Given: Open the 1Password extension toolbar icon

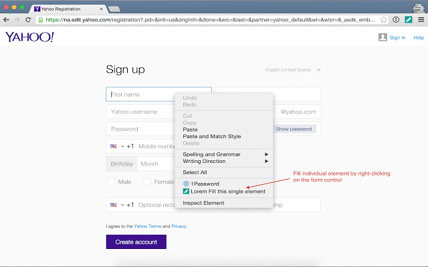Looking at the screenshot, I should (396, 19).
